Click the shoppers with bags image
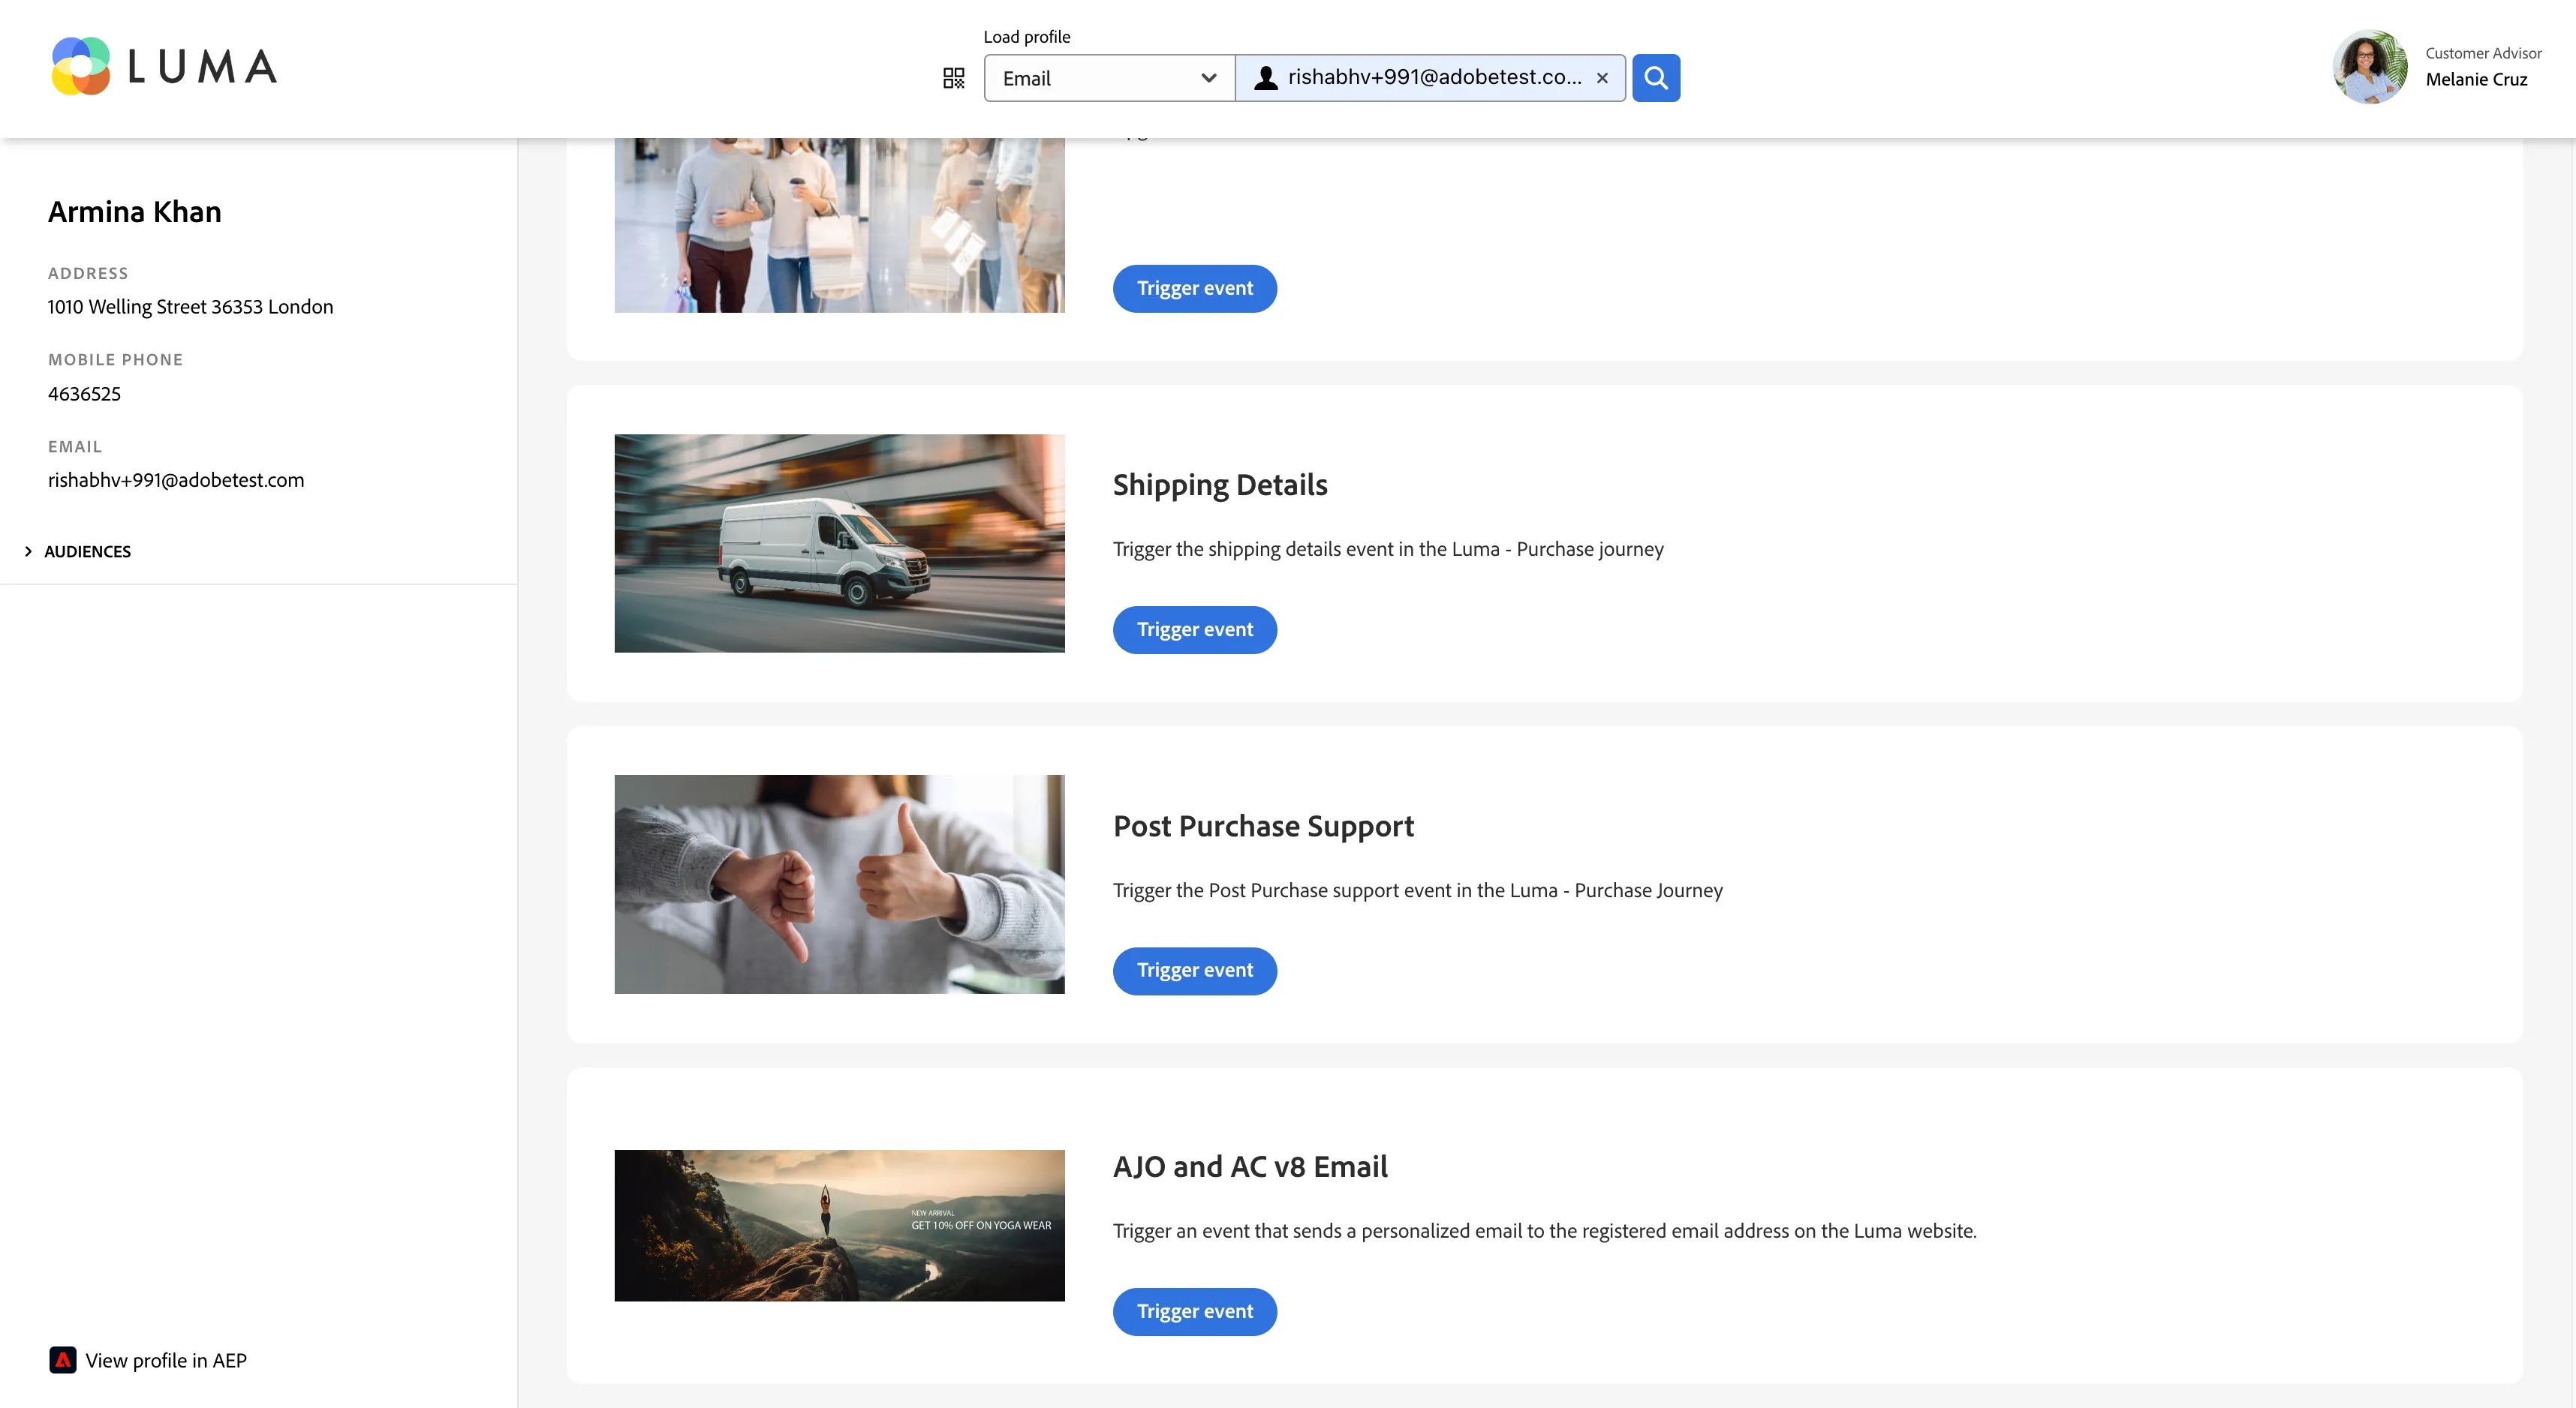The width and height of the screenshot is (2576, 1408). click(x=839, y=225)
